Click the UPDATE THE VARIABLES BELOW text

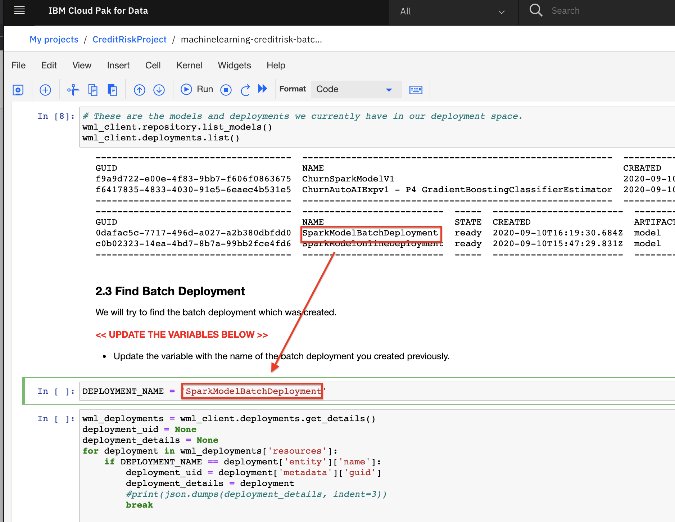point(182,334)
